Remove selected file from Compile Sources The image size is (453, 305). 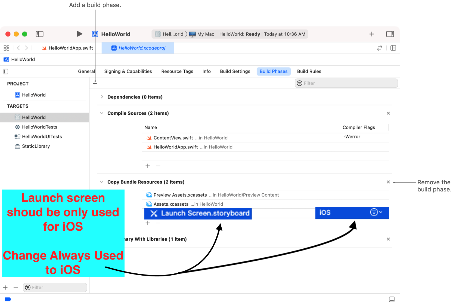[x=158, y=166]
